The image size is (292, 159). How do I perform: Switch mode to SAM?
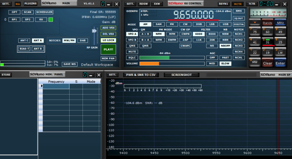[158, 24]
